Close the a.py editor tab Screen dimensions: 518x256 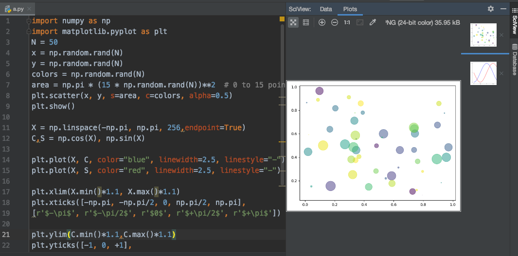coord(28,10)
